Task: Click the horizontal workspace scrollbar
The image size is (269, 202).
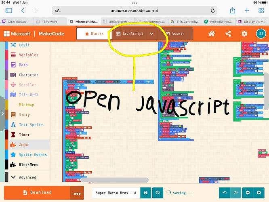Action: click(114, 180)
